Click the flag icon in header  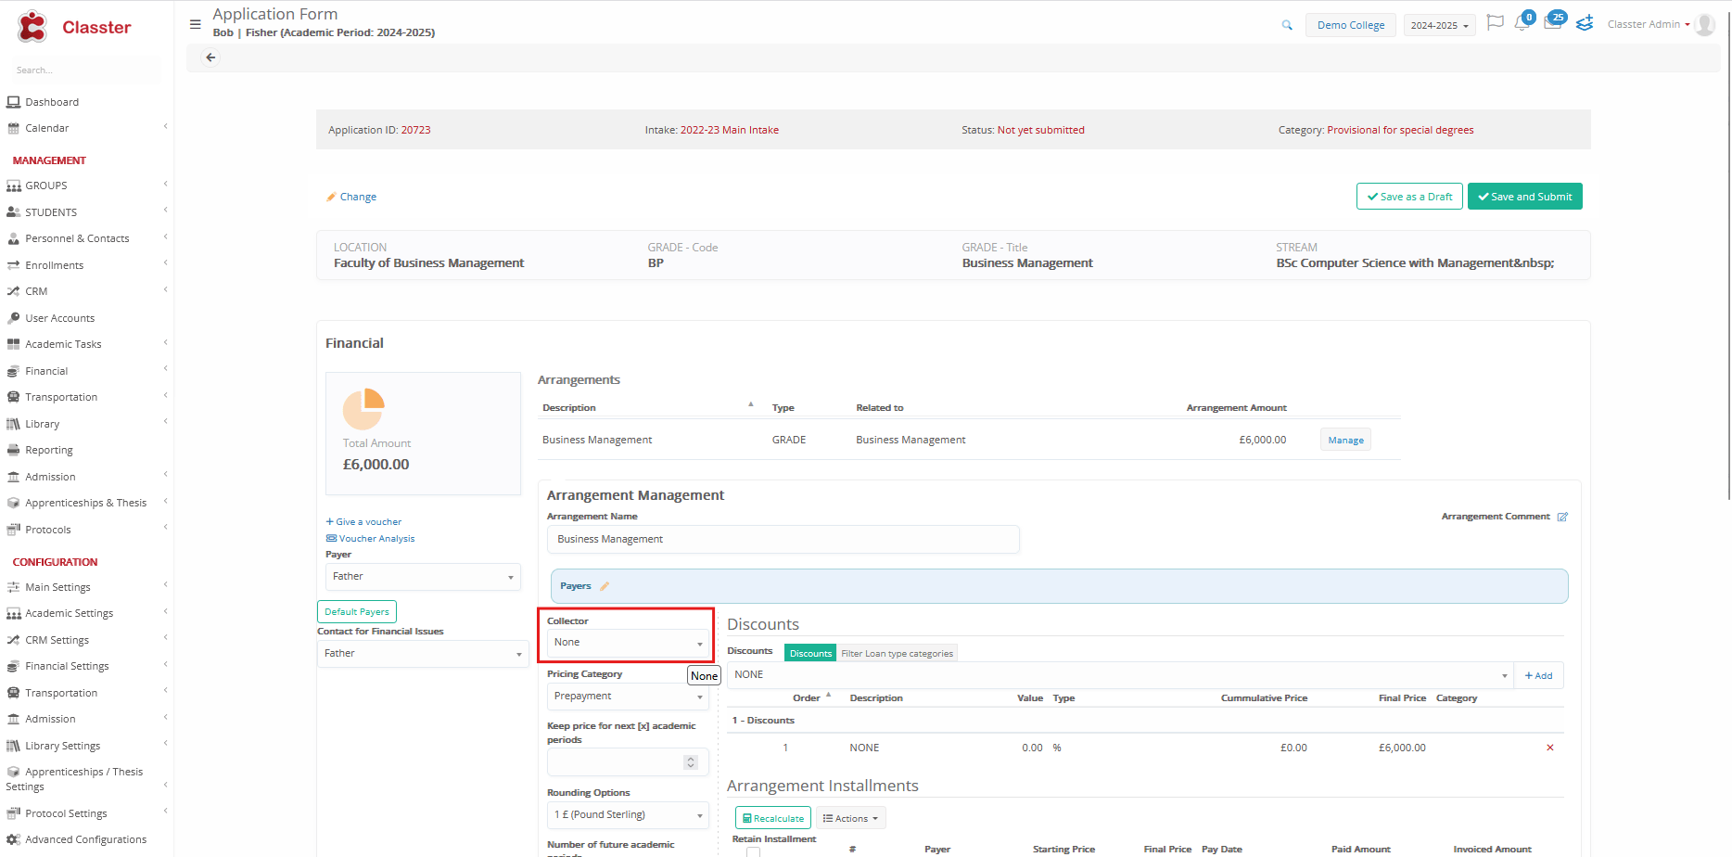click(x=1495, y=23)
